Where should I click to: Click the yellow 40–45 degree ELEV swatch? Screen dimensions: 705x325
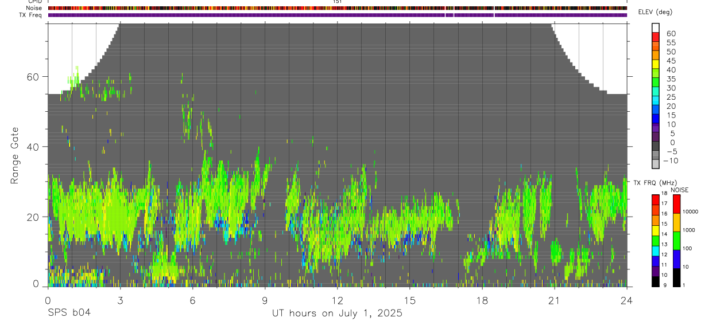(656, 64)
